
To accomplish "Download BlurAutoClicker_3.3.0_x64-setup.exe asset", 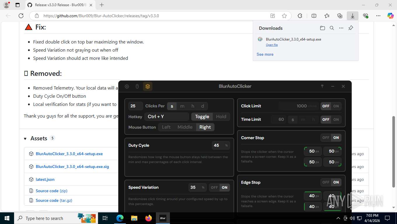I will [x=69, y=154].
